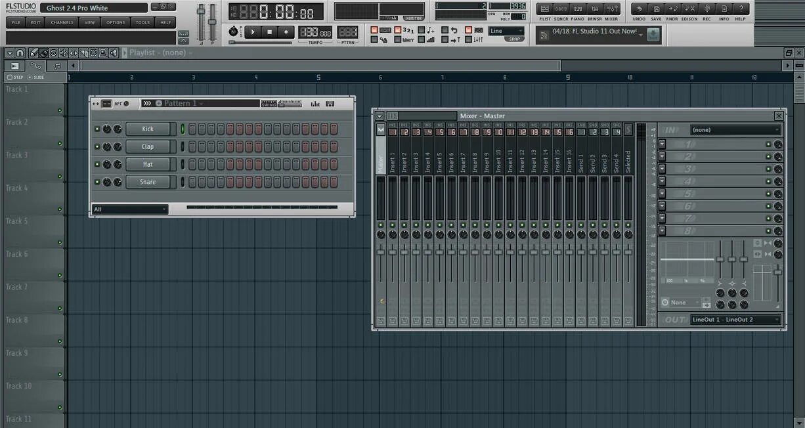805x428 pixels.
Task: Select the Paint brush tool in Playlist toolbar
Action: pyautogui.click(x=43, y=53)
